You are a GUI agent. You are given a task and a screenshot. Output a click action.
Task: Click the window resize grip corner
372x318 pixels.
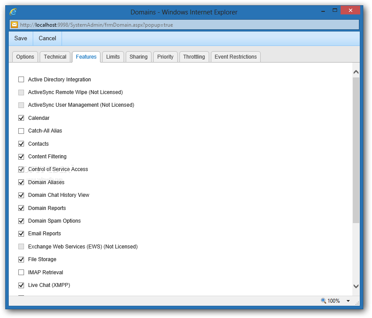(357, 303)
